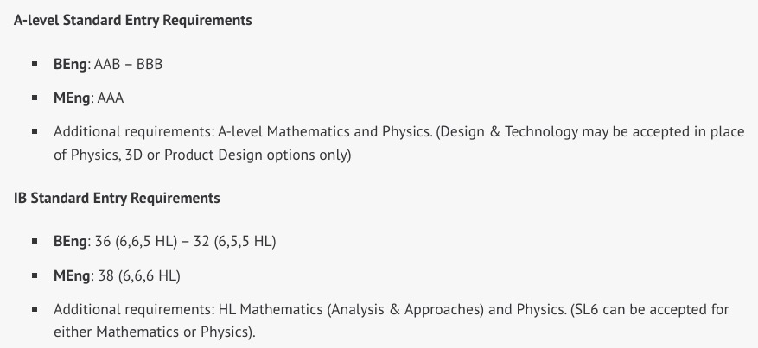Click the bullet marker beside A-level MEng
The height and width of the screenshot is (348, 758).
(x=35, y=98)
